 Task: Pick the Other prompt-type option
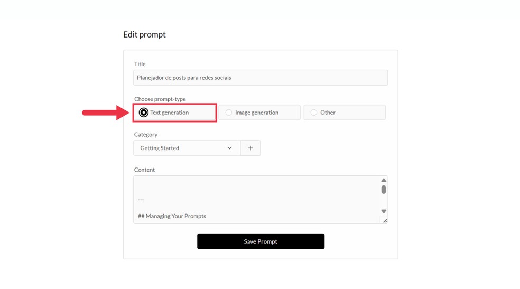coord(314,113)
